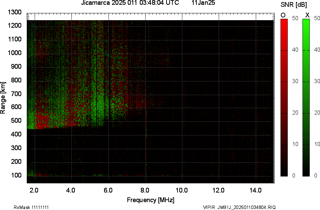The height and width of the screenshot is (210, 320).
Task: Click the 700 range tick label
Action: pos(16,94)
